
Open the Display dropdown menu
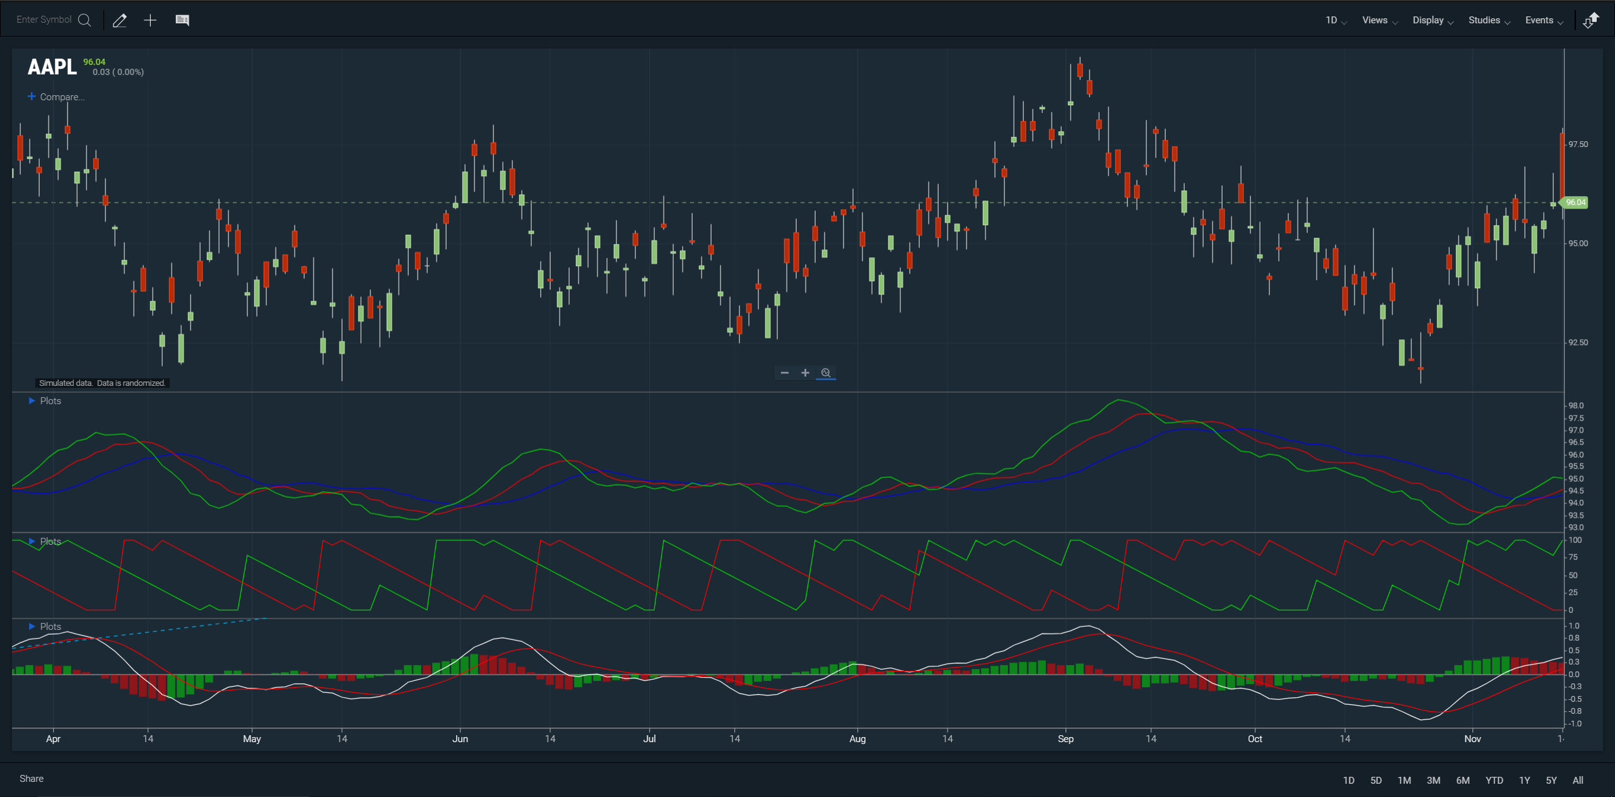tap(1433, 20)
